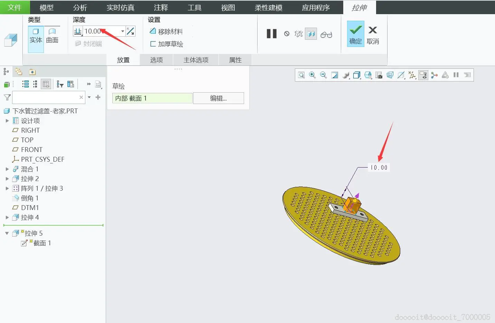Pause the extrude feature preview
Image resolution: width=495 pixels, height=323 pixels.
272,34
